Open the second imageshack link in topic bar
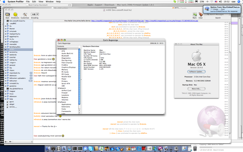The width and height of the screenshot is (243, 152). click(172, 21)
